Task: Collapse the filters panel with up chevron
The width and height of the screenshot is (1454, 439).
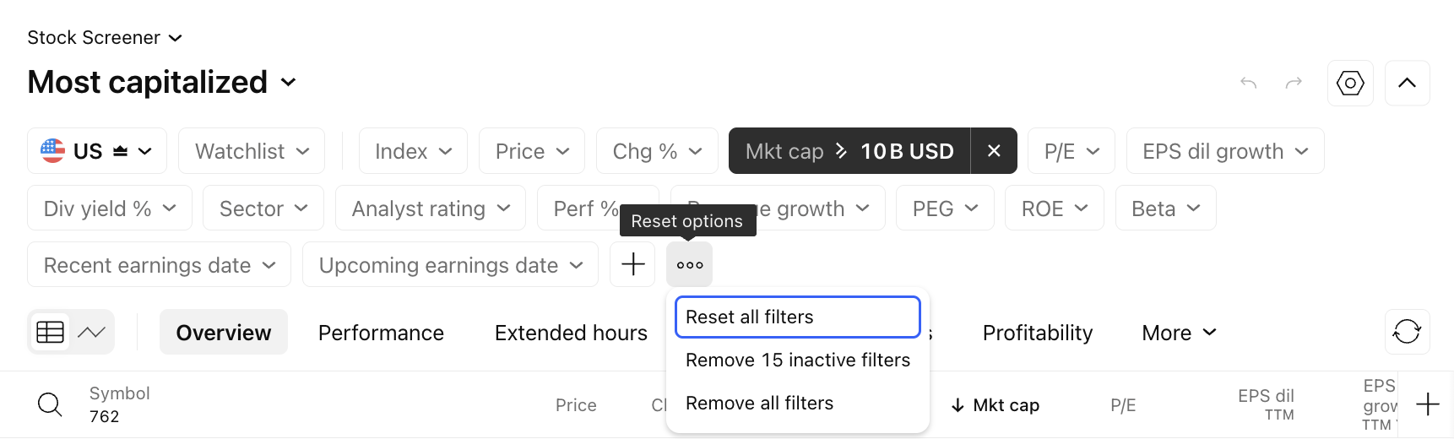Action: pos(1407,83)
